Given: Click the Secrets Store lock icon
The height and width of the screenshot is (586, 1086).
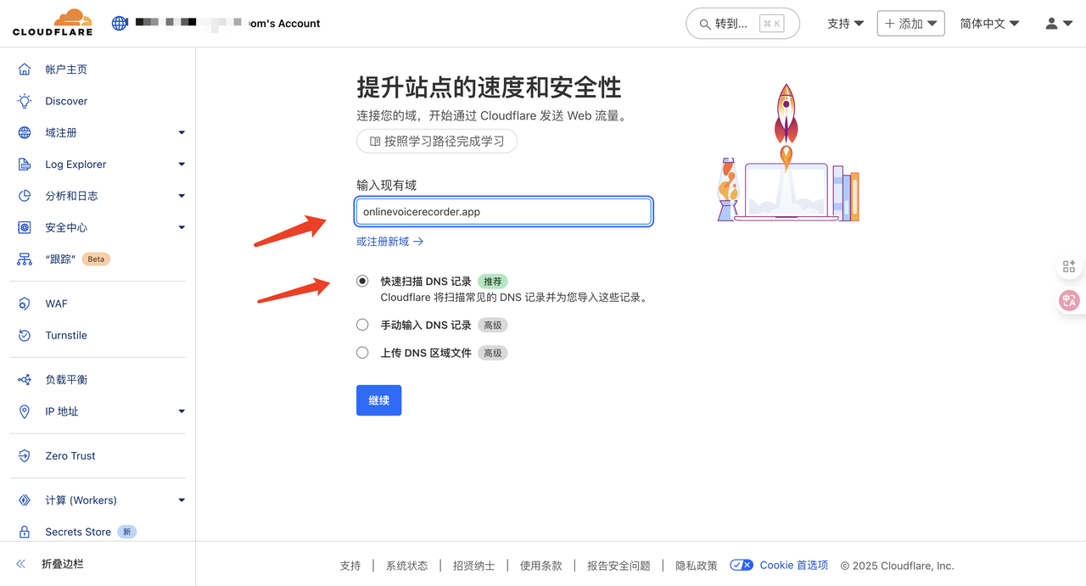Looking at the screenshot, I should point(25,532).
